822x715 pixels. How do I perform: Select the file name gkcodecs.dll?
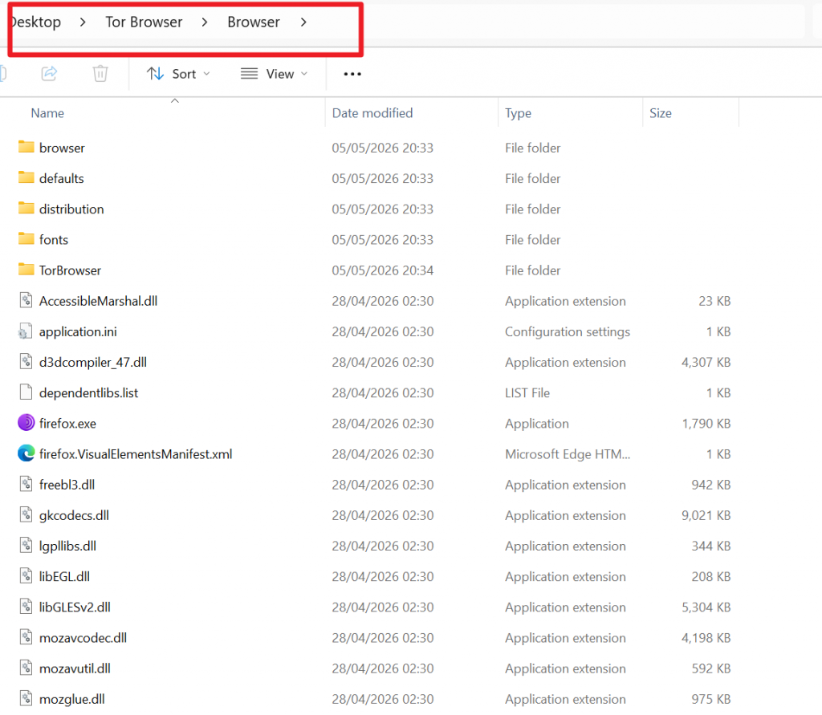click(74, 515)
